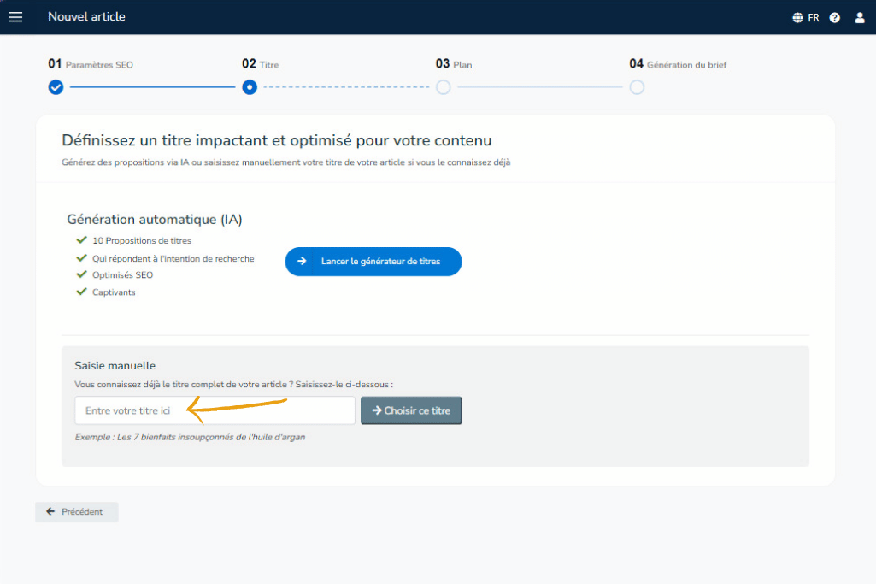Click the Captivants text
Image resolution: width=876 pixels, height=584 pixels.
point(114,292)
